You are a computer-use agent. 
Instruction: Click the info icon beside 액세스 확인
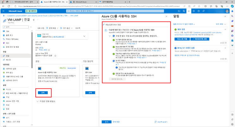tap(49, 50)
